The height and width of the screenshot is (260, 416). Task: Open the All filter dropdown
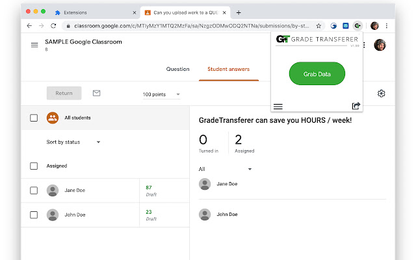pyautogui.click(x=225, y=169)
